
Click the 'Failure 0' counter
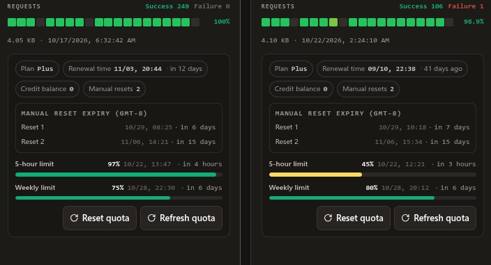[212, 6]
